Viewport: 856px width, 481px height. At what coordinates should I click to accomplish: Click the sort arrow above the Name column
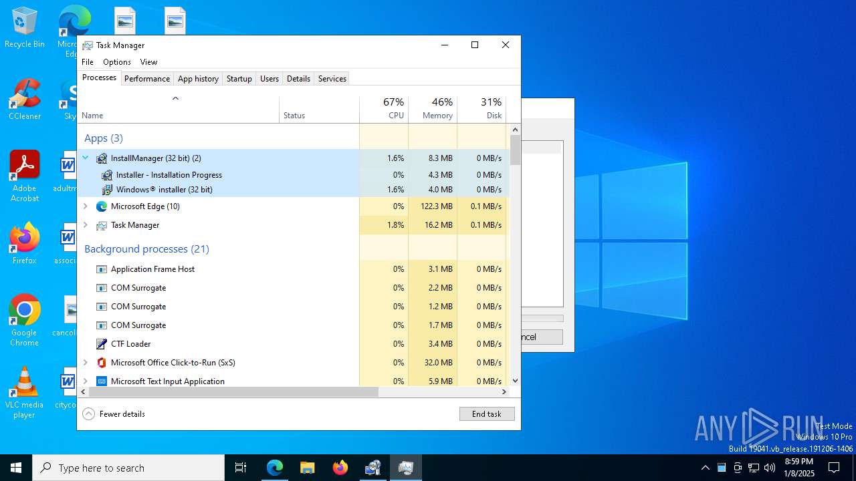(175, 99)
